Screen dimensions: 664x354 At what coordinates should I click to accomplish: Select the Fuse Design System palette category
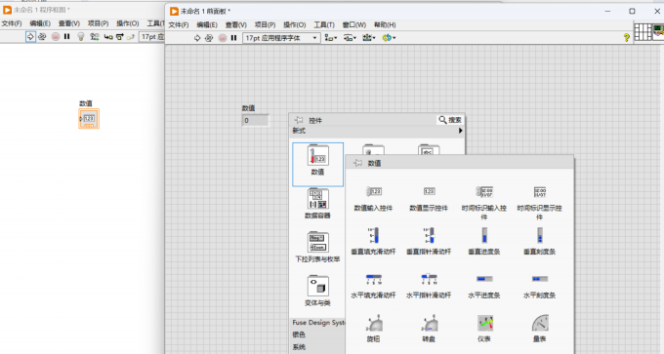(x=318, y=322)
